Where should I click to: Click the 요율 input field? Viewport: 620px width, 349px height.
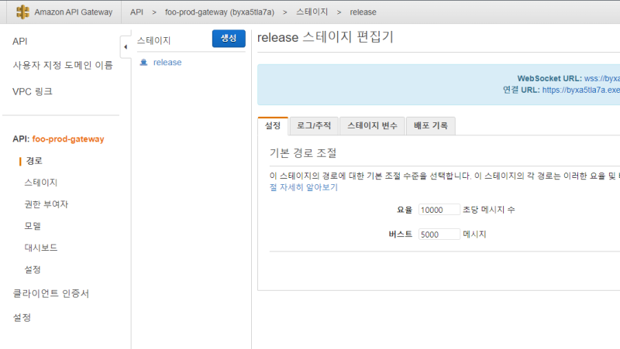pyautogui.click(x=439, y=210)
